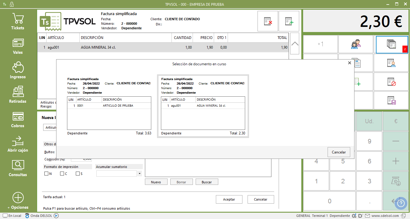Viewport: 410px width, 219px height.
Task: Click keypad digit 6
Action: pos(369,161)
